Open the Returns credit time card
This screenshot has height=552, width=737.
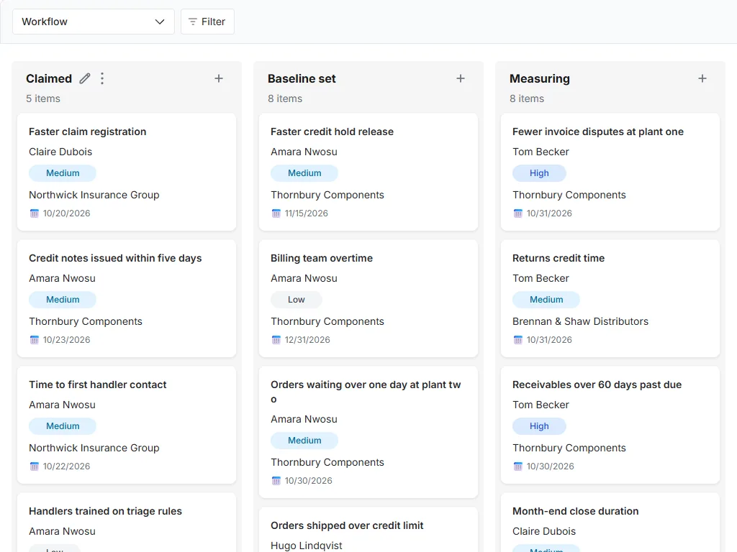click(x=610, y=298)
